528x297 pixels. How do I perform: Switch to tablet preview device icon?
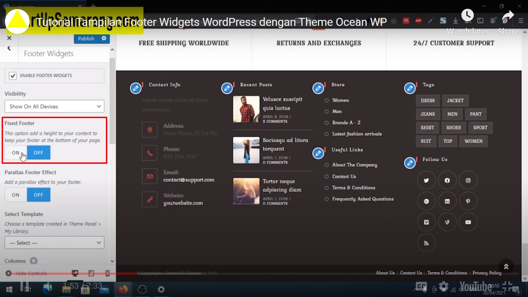click(x=91, y=273)
